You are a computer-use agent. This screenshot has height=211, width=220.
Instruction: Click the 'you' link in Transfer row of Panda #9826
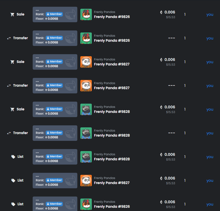pos(210,38)
